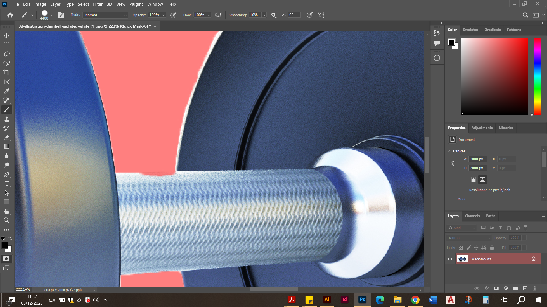Select the Crop tool
Screen dimensions: 547x307
click(7, 72)
